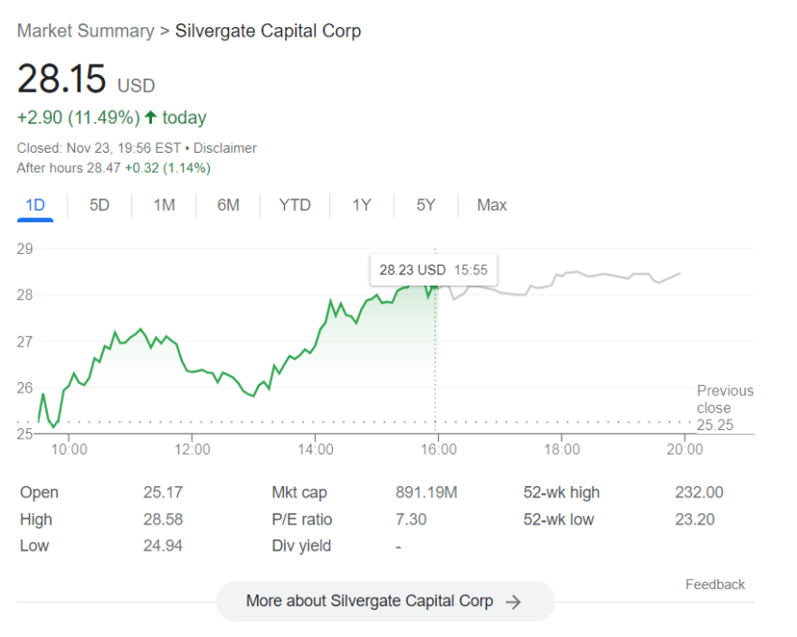
Task: Show the Max time range
Action: [x=491, y=205]
